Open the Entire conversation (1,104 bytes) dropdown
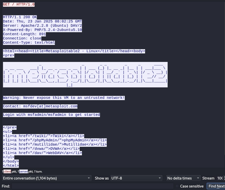 [x=47, y=178]
